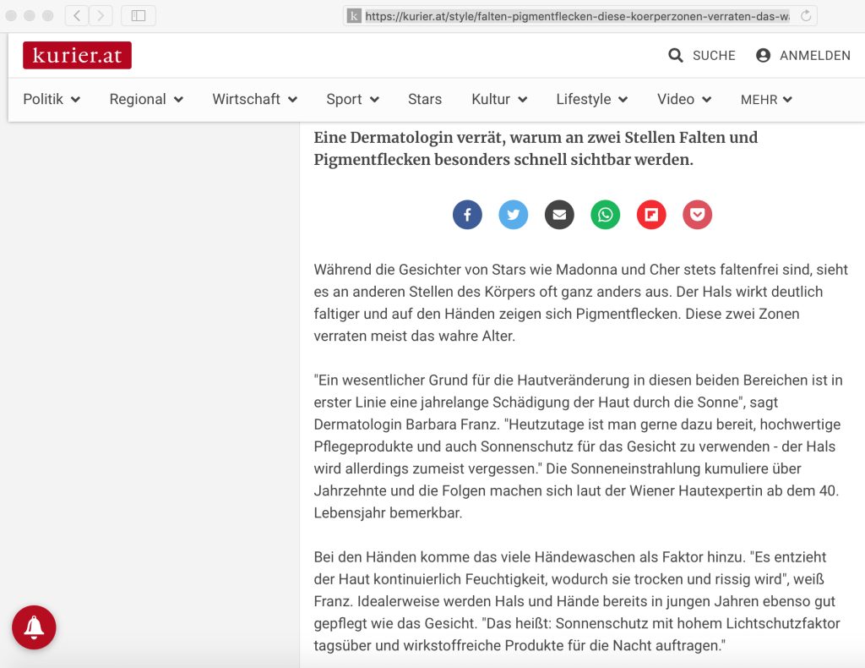Share article to Flipboard

pos(651,215)
